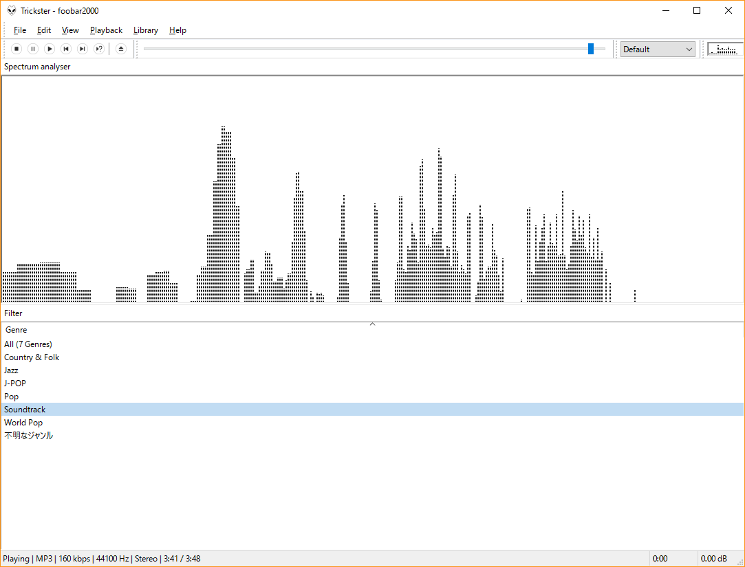Choose the J-POP genre entry

pos(15,383)
